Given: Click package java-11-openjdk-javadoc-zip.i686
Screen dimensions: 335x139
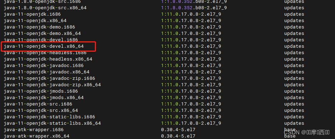Looking at the screenshot, I should point(49,78).
